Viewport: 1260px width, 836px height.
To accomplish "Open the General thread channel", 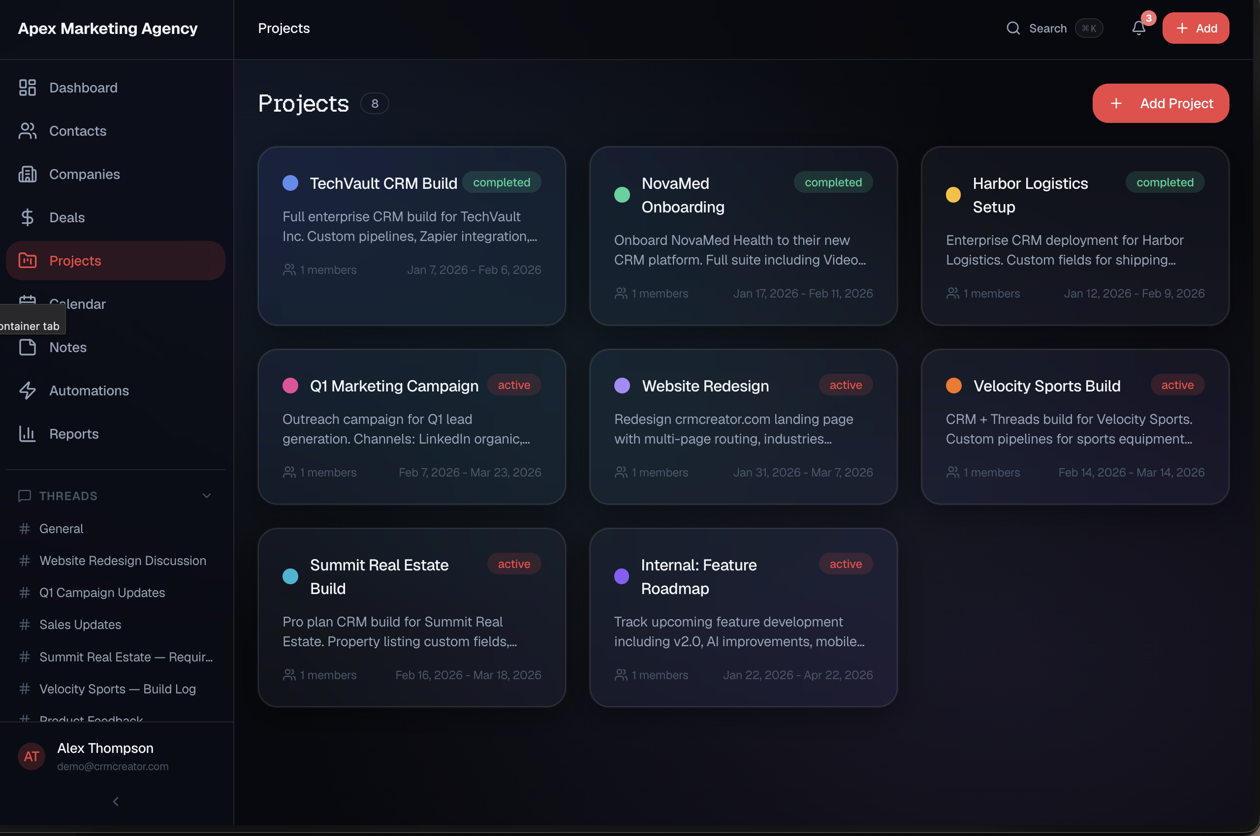I will tap(62, 528).
